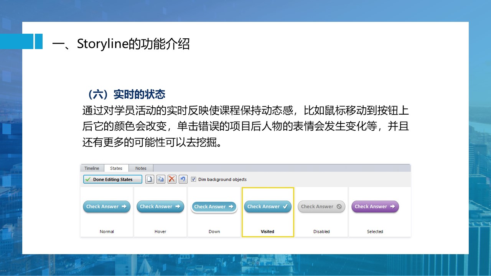Image resolution: width=491 pixels, height=276 pixels.
Task: Click the New State icon
Action: (150, 179)
